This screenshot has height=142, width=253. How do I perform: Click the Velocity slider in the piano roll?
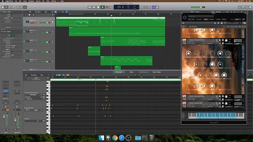click(x=34, y=121)
